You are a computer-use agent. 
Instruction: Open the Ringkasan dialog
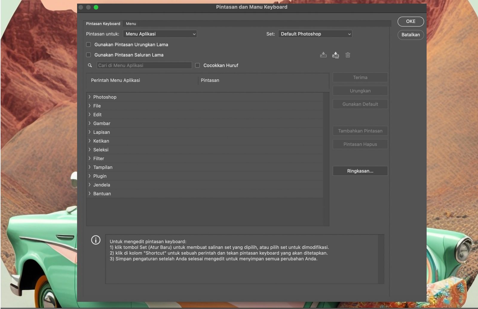pos(360,171)
